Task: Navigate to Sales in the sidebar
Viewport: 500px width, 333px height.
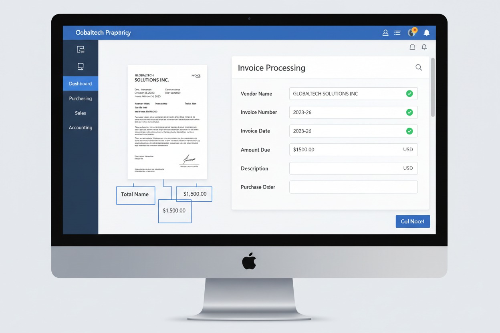Action: (81, 113)
